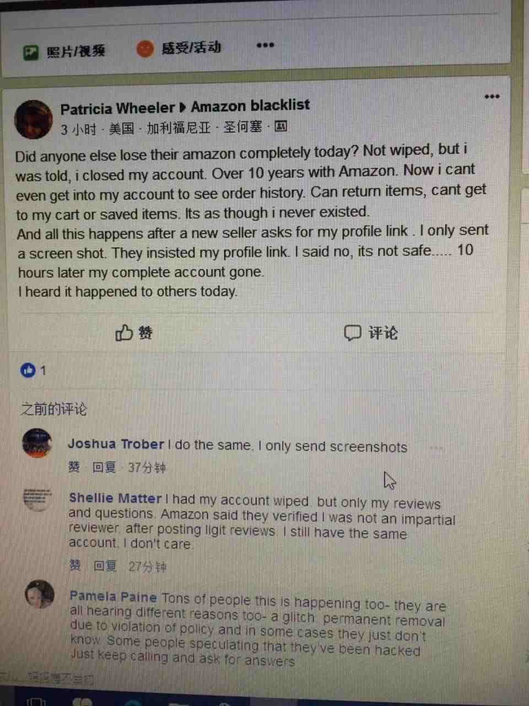Open the Amazon blacklist group link

[250, 105]
